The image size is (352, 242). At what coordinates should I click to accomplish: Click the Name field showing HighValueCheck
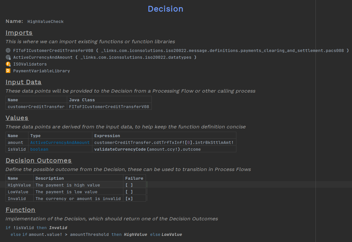46,21
